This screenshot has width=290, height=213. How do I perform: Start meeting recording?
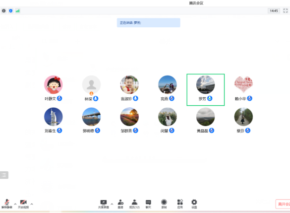pos(164,204)
